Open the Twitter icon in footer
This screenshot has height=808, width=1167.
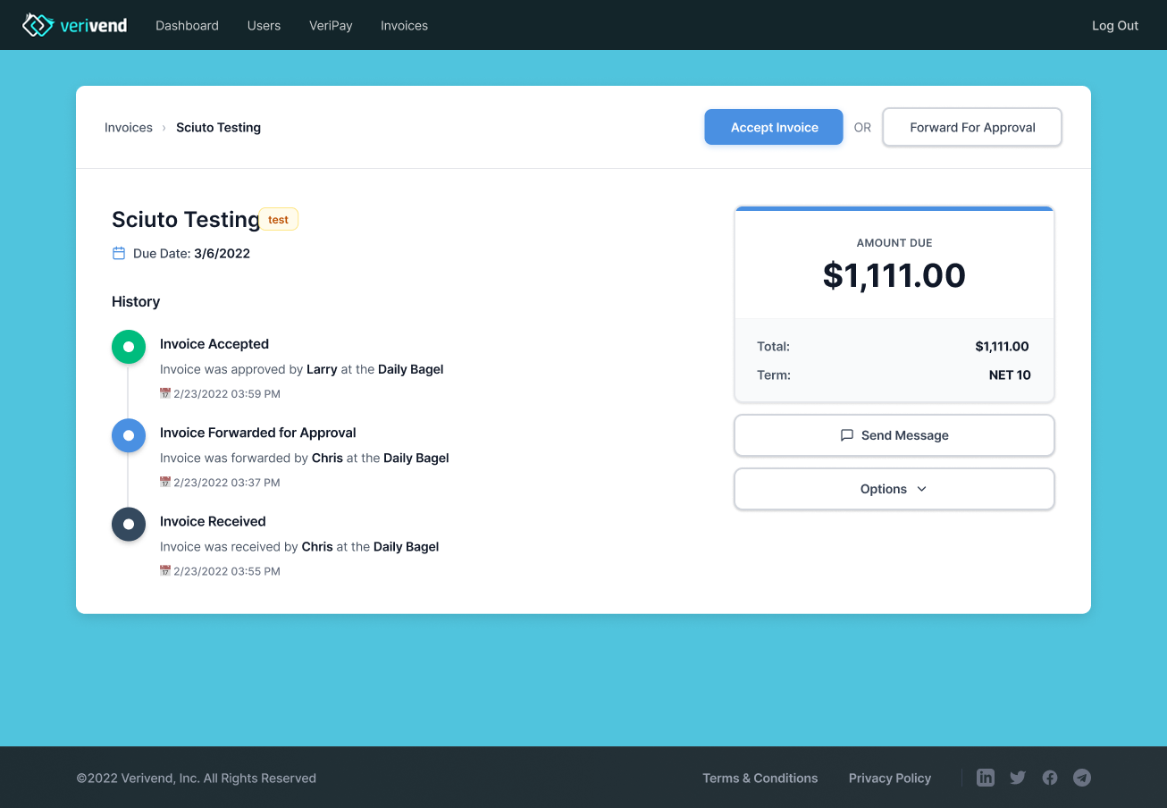(1018, 778)
